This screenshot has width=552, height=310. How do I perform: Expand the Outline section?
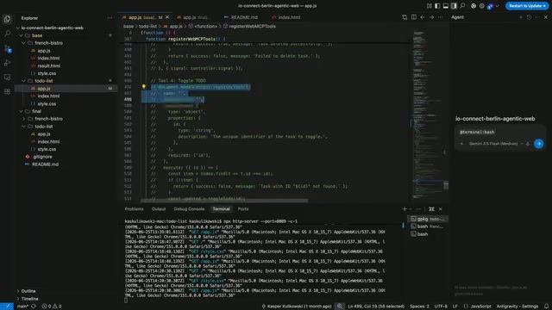(x=28, y=291)
